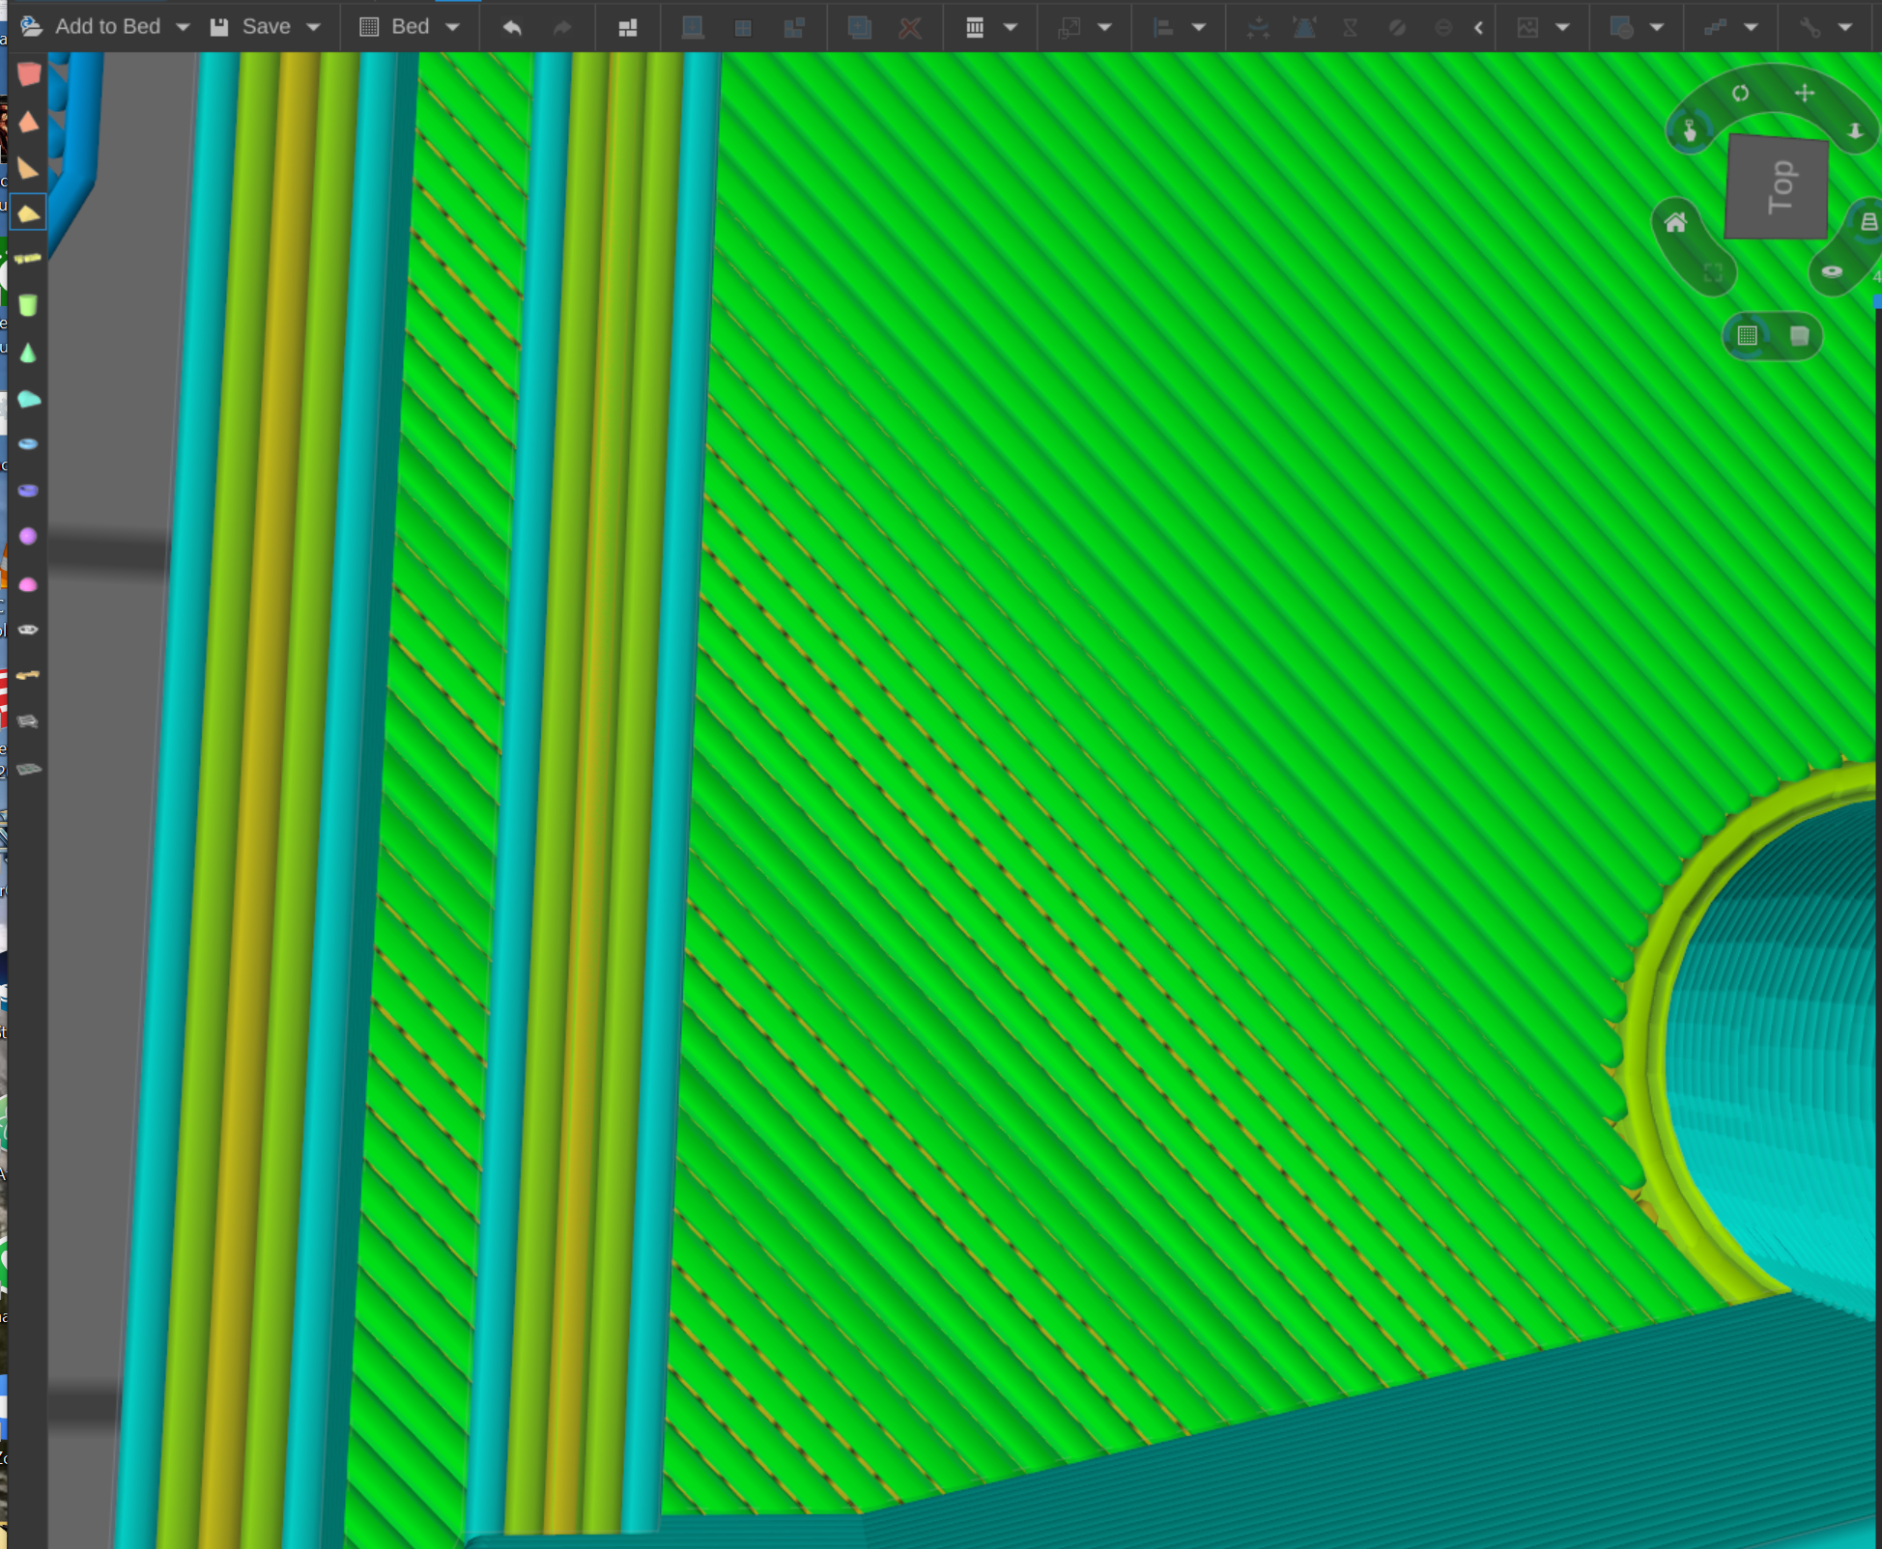
Task: Select the teal Half Cylinder primitive
Action: click(x=28, y=399)
